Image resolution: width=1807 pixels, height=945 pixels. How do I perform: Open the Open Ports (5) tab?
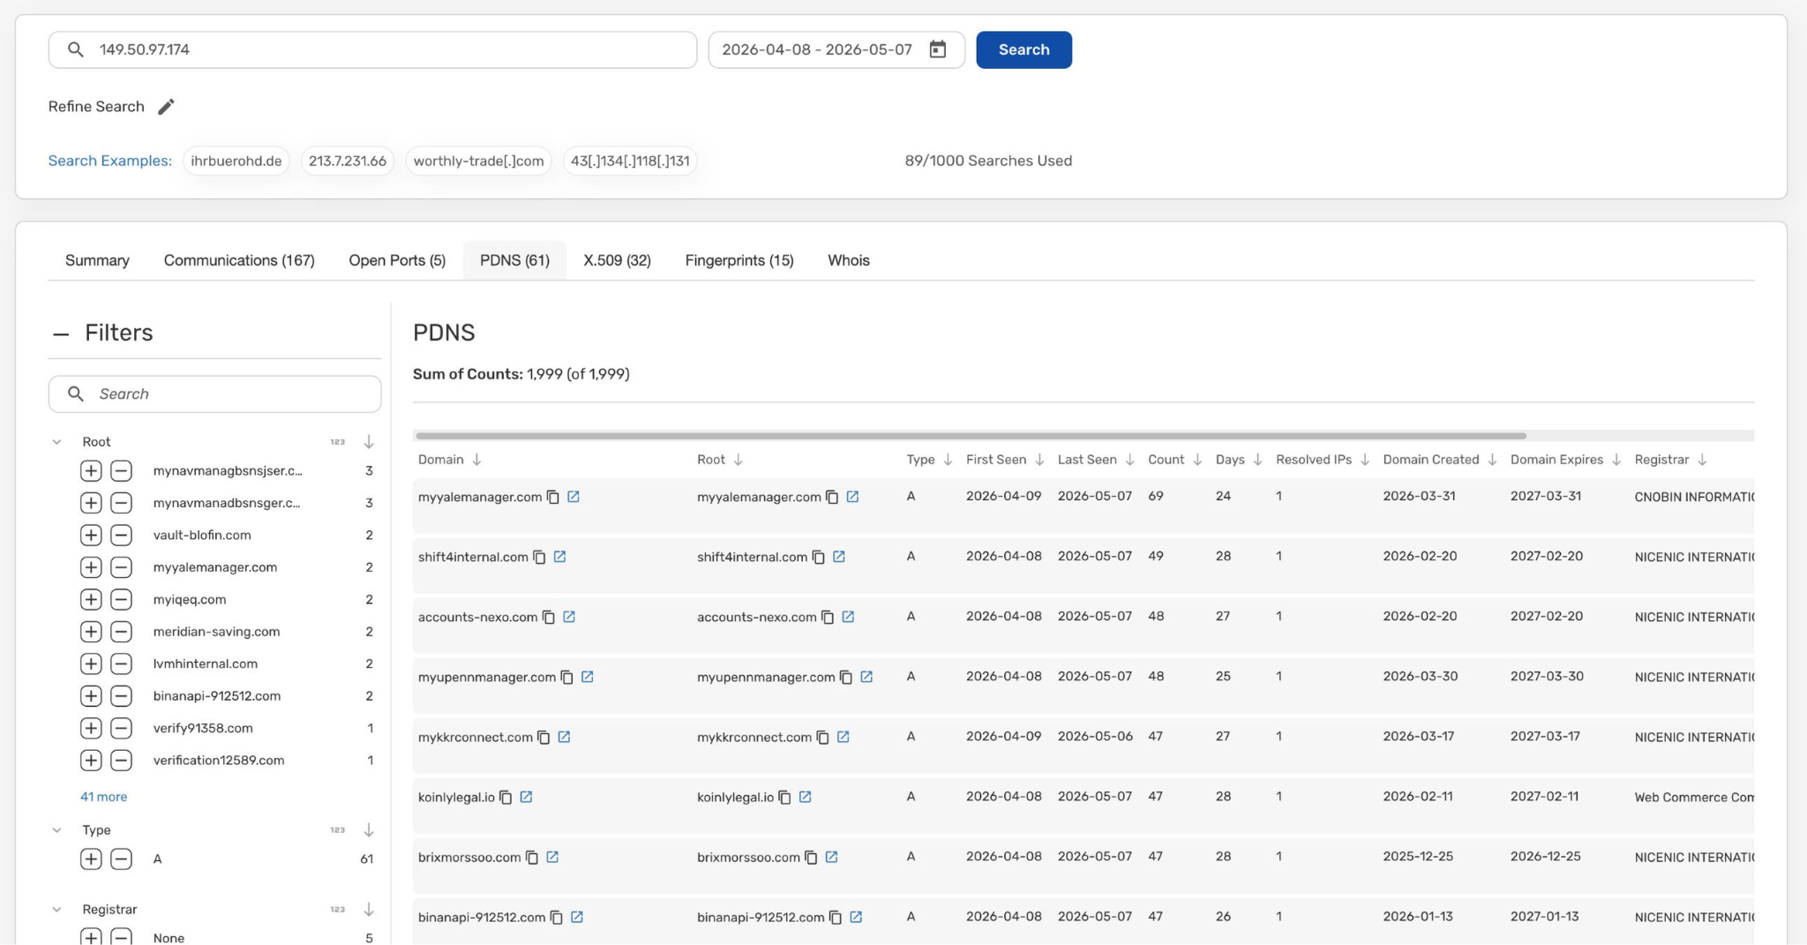397,260
